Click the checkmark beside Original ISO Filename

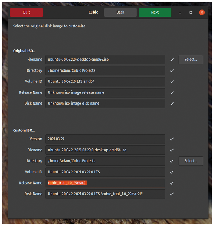click(x=172, y=60)
